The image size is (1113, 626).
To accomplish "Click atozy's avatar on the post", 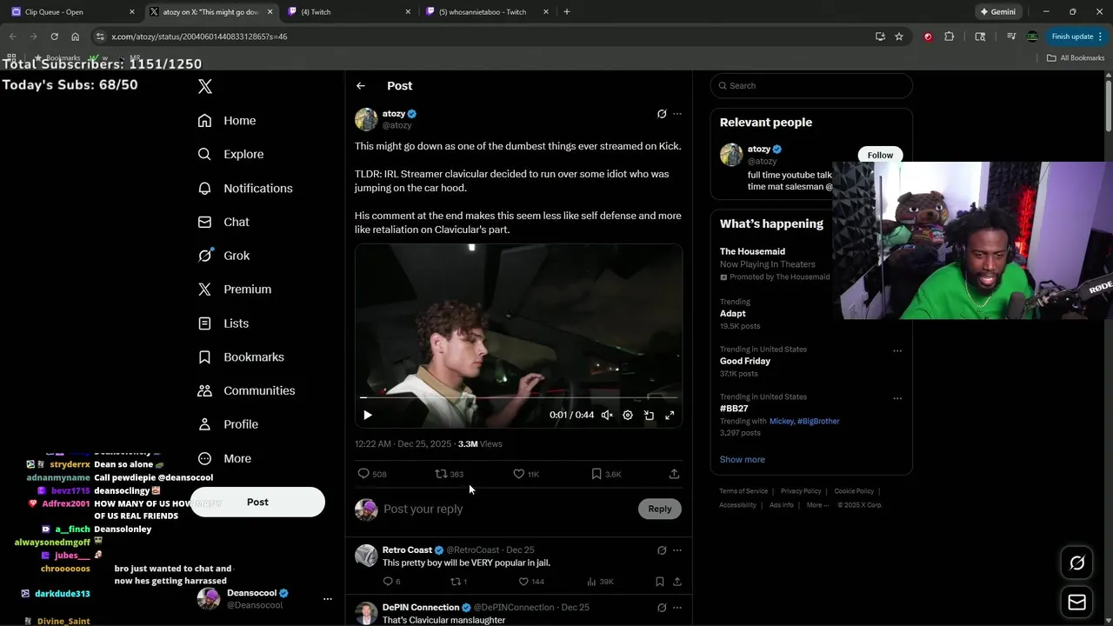I will 366,119.
